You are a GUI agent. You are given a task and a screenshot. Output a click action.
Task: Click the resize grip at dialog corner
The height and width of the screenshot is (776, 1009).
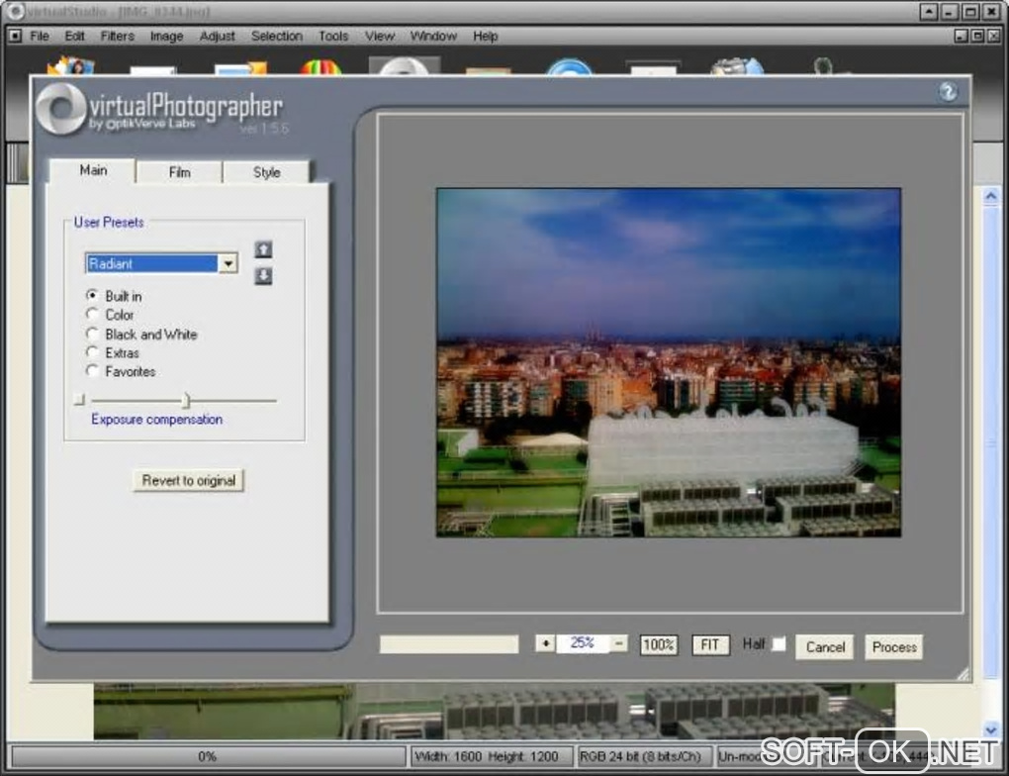pyautogui.click(x=963, y=673)
